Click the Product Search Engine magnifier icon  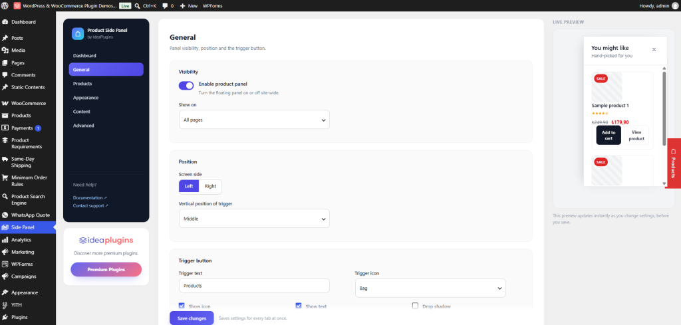coord(5,196)
